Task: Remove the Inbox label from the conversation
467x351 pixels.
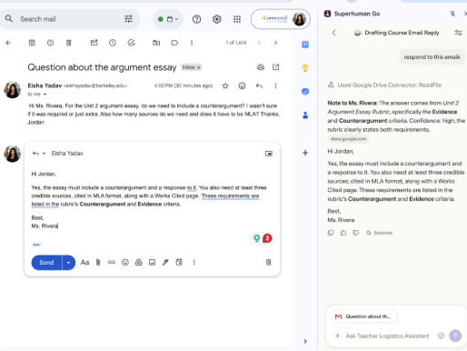Action: click(x=199, y=67)
